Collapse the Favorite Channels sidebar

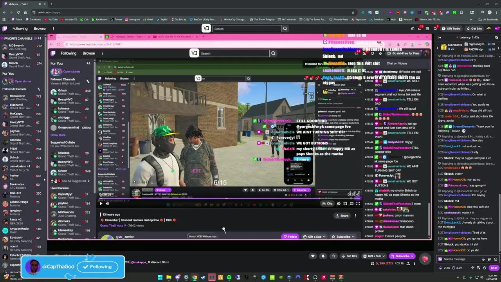[39, 38]
